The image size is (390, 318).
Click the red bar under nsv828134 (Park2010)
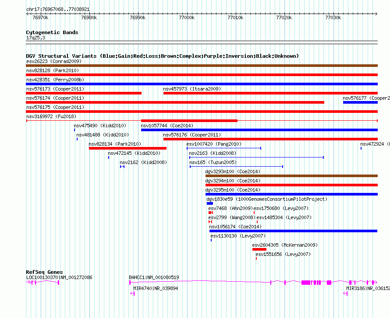tap(128, 148)
